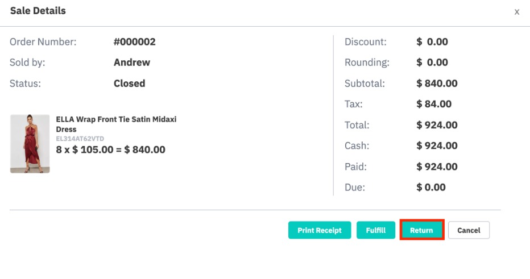The height and width of the screenshot is (279, 530).
Task: Click the Paid amount value
Action: coord(437,166)
